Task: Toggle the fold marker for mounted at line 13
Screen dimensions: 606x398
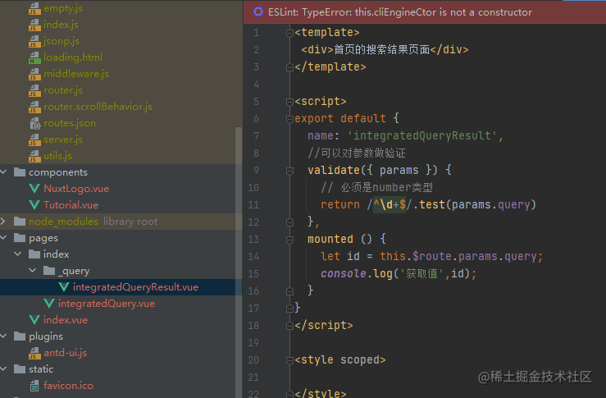Action: 289,240
